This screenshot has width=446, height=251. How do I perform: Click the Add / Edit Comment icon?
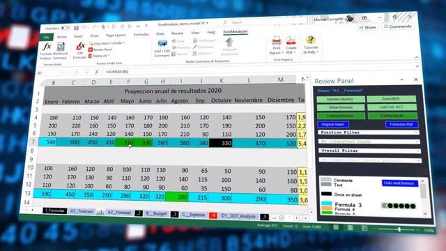162,44
